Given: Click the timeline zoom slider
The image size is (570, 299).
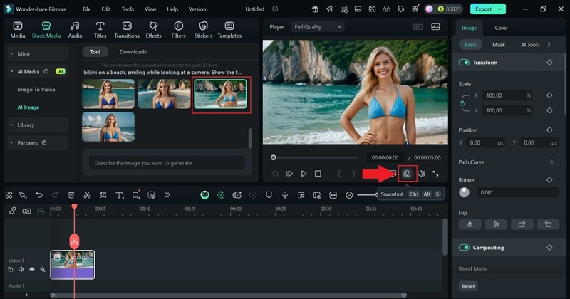Looking at the screenshot, I should (367, 195).
